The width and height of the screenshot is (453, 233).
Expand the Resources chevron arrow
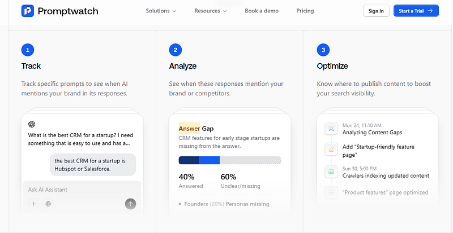pos(225,11)
